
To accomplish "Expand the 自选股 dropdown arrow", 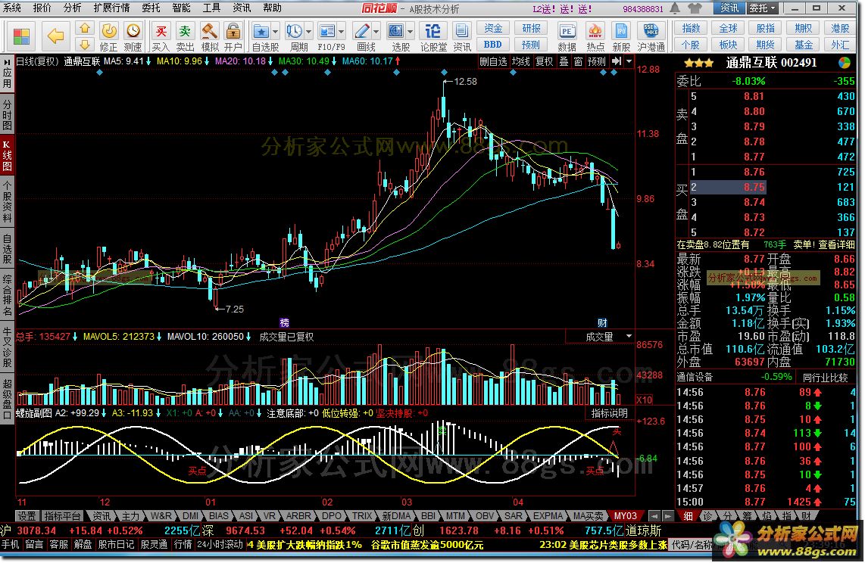I will [x=275, y=31].
